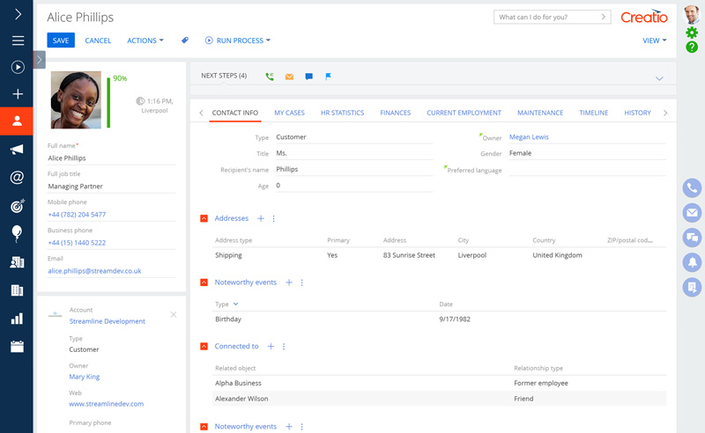705x433 pixels.
Task: Collapse the Connected to section
Action: click(204, 347)
